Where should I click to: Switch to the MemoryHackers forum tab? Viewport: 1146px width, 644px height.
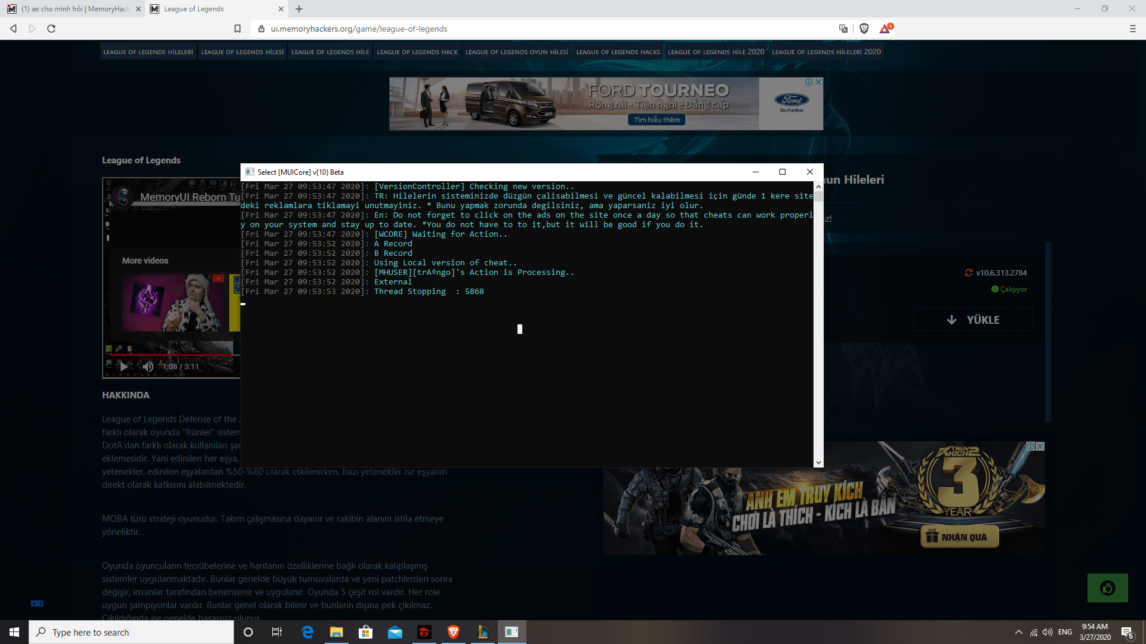tap(73, 9)
